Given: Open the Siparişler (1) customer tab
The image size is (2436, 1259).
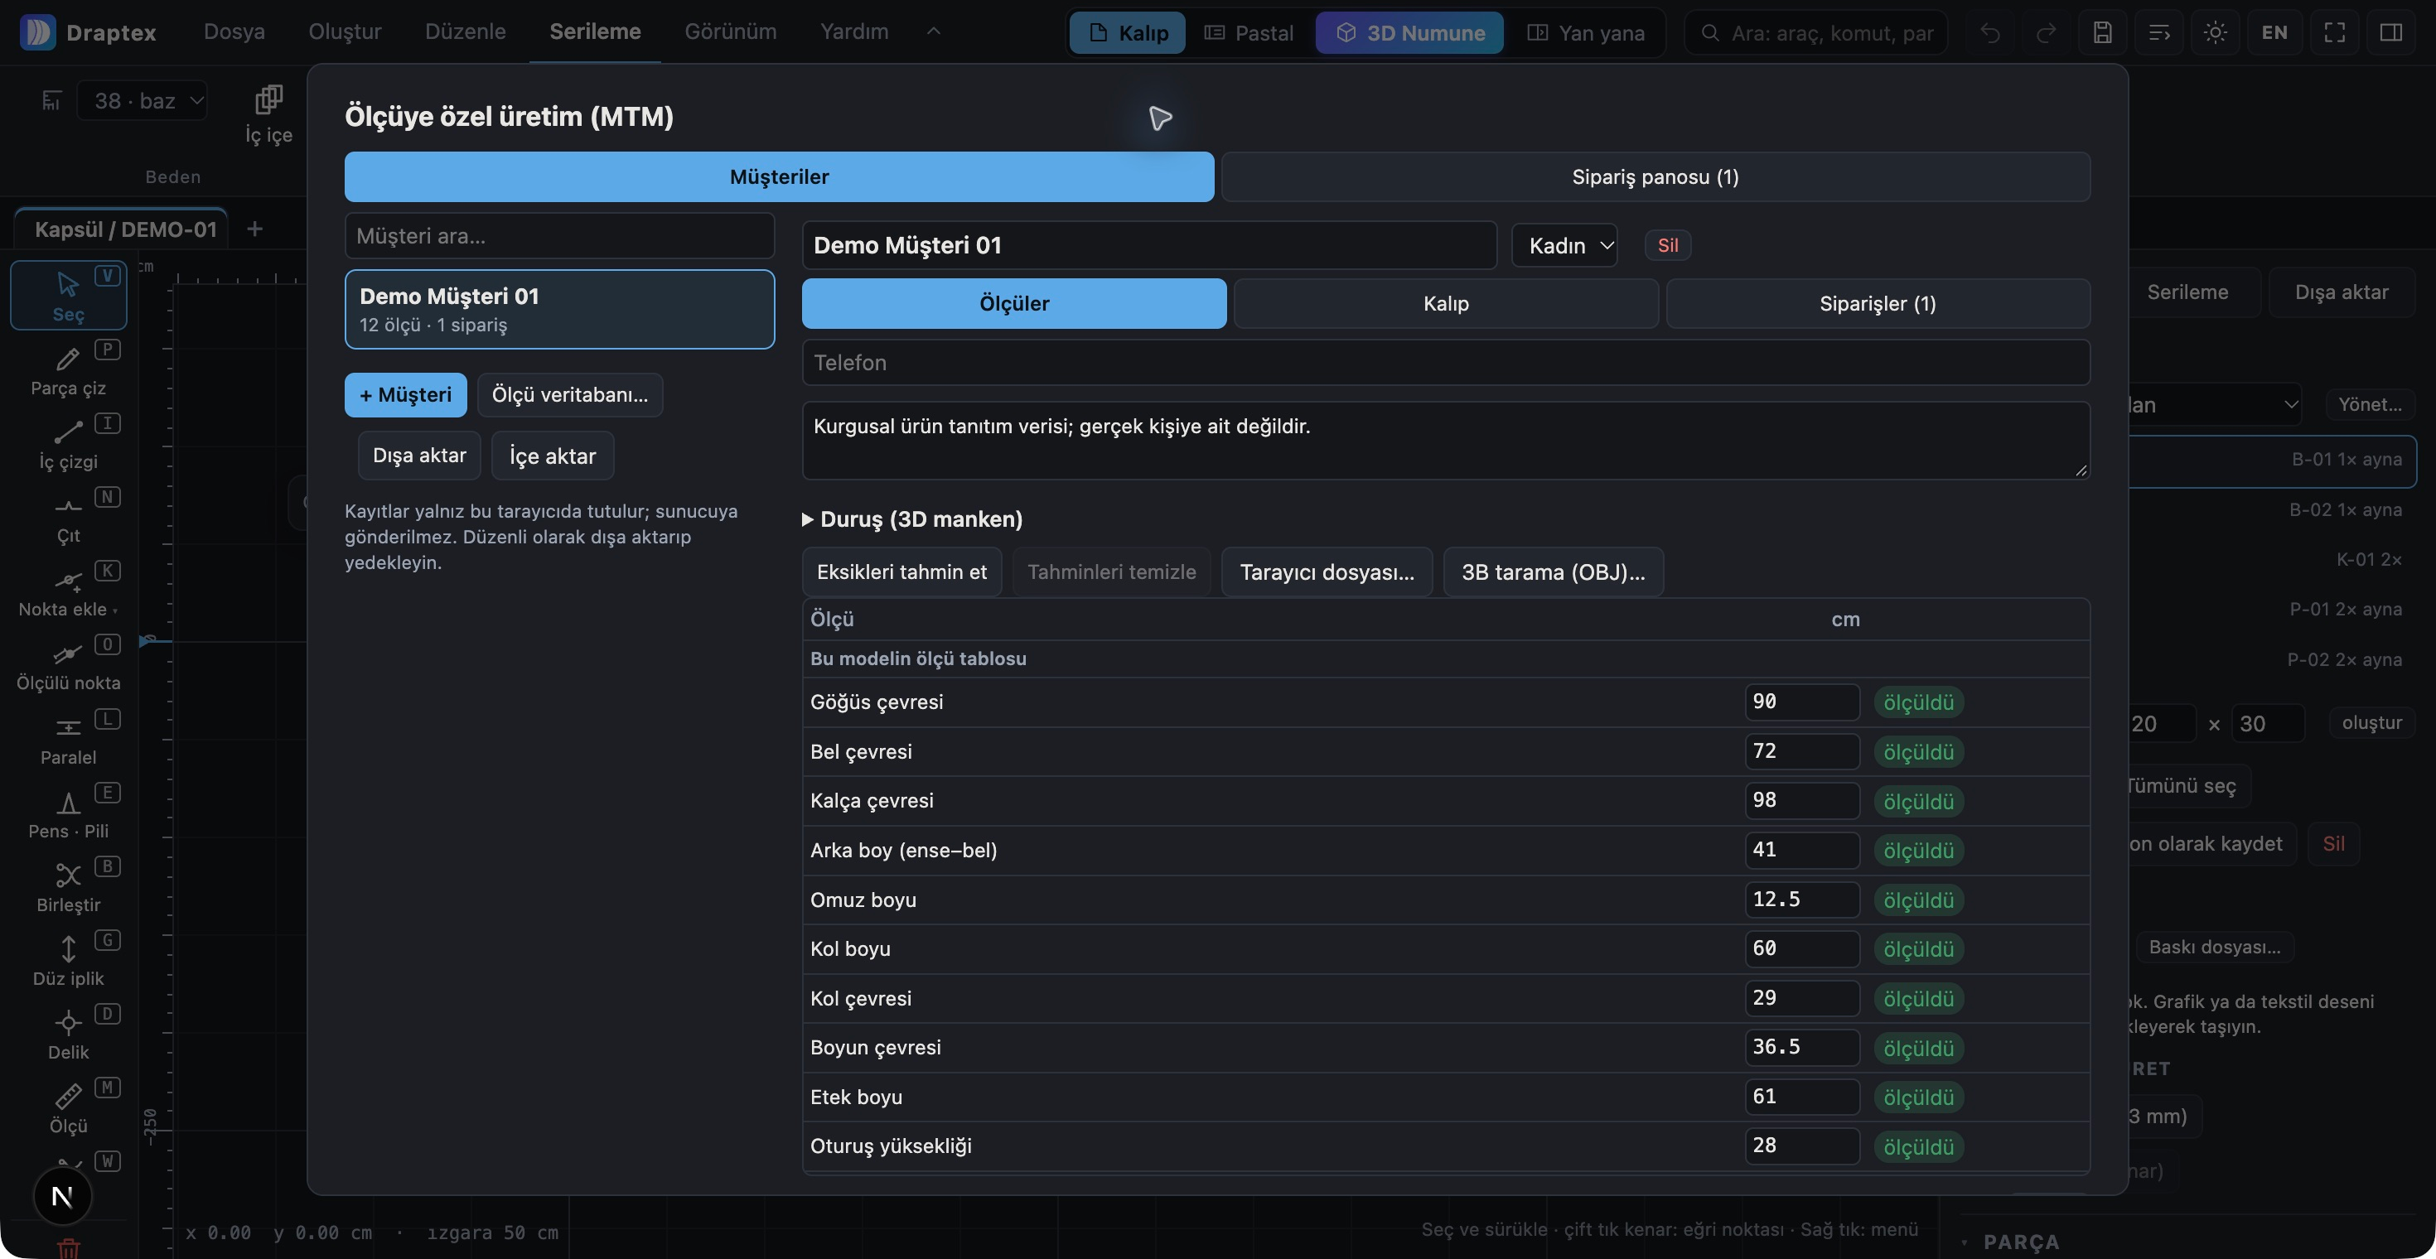Looking at the screenshot, I should pyautogui.click(x=1877, y=303).
